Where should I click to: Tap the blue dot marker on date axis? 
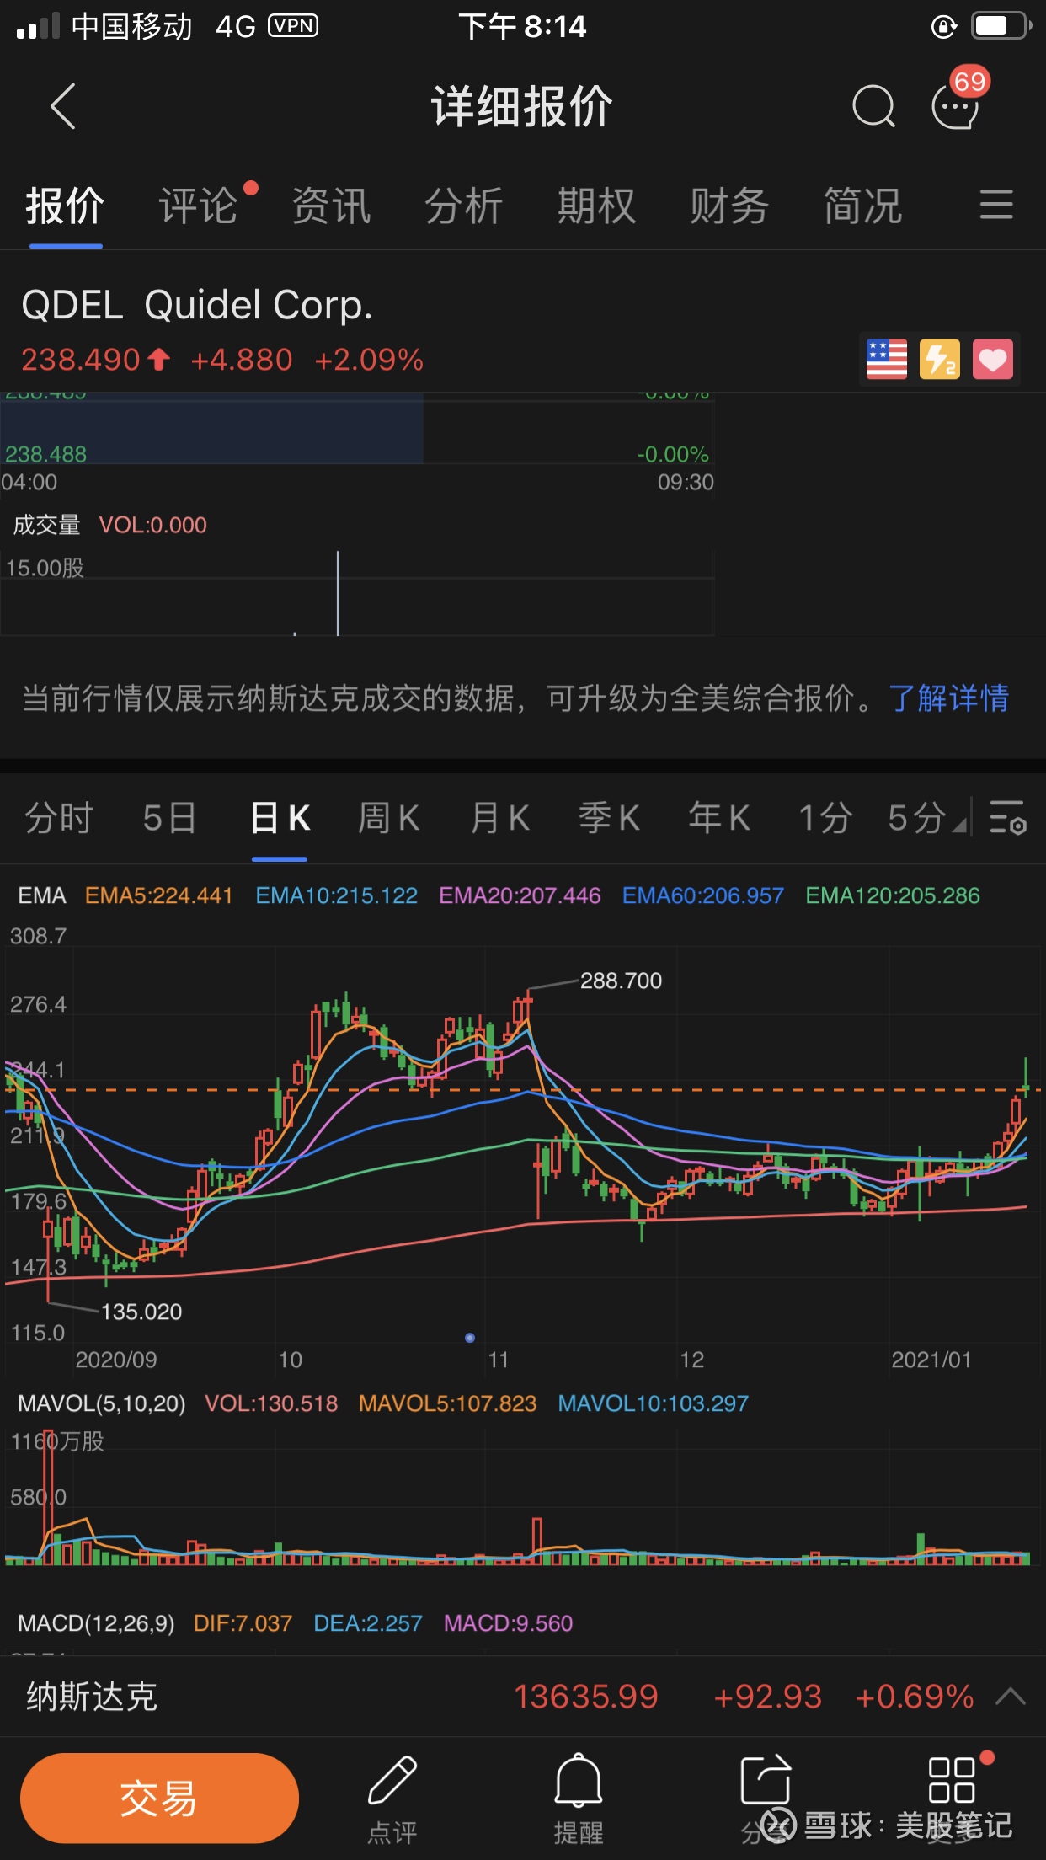pyautogui.click(x=470, y=1338)
